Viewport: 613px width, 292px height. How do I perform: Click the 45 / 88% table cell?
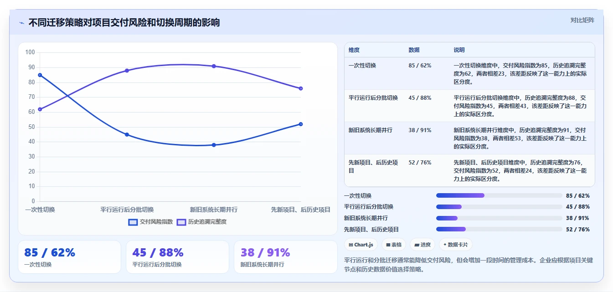(x=420, y=98)
